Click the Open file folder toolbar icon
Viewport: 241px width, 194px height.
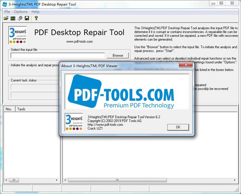point(6,18)
